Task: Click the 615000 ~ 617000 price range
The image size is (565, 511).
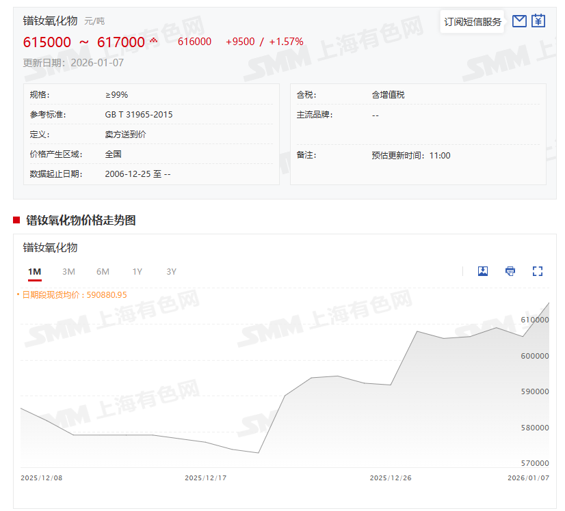Action: 84,42
